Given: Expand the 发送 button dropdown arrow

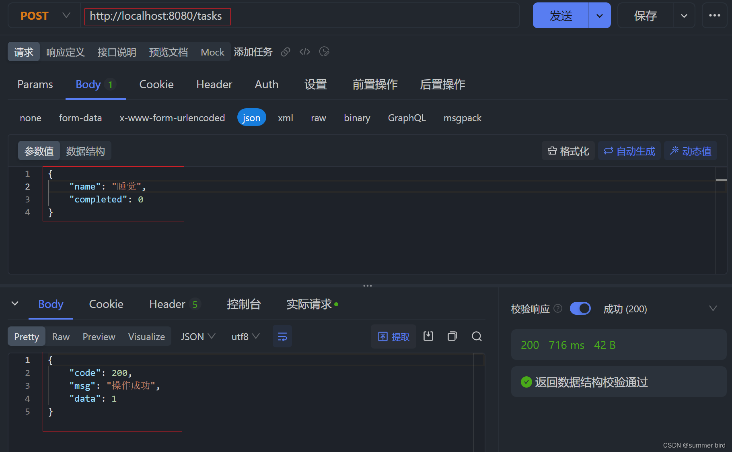Looking at the screenshot, I should coord(600,16).
